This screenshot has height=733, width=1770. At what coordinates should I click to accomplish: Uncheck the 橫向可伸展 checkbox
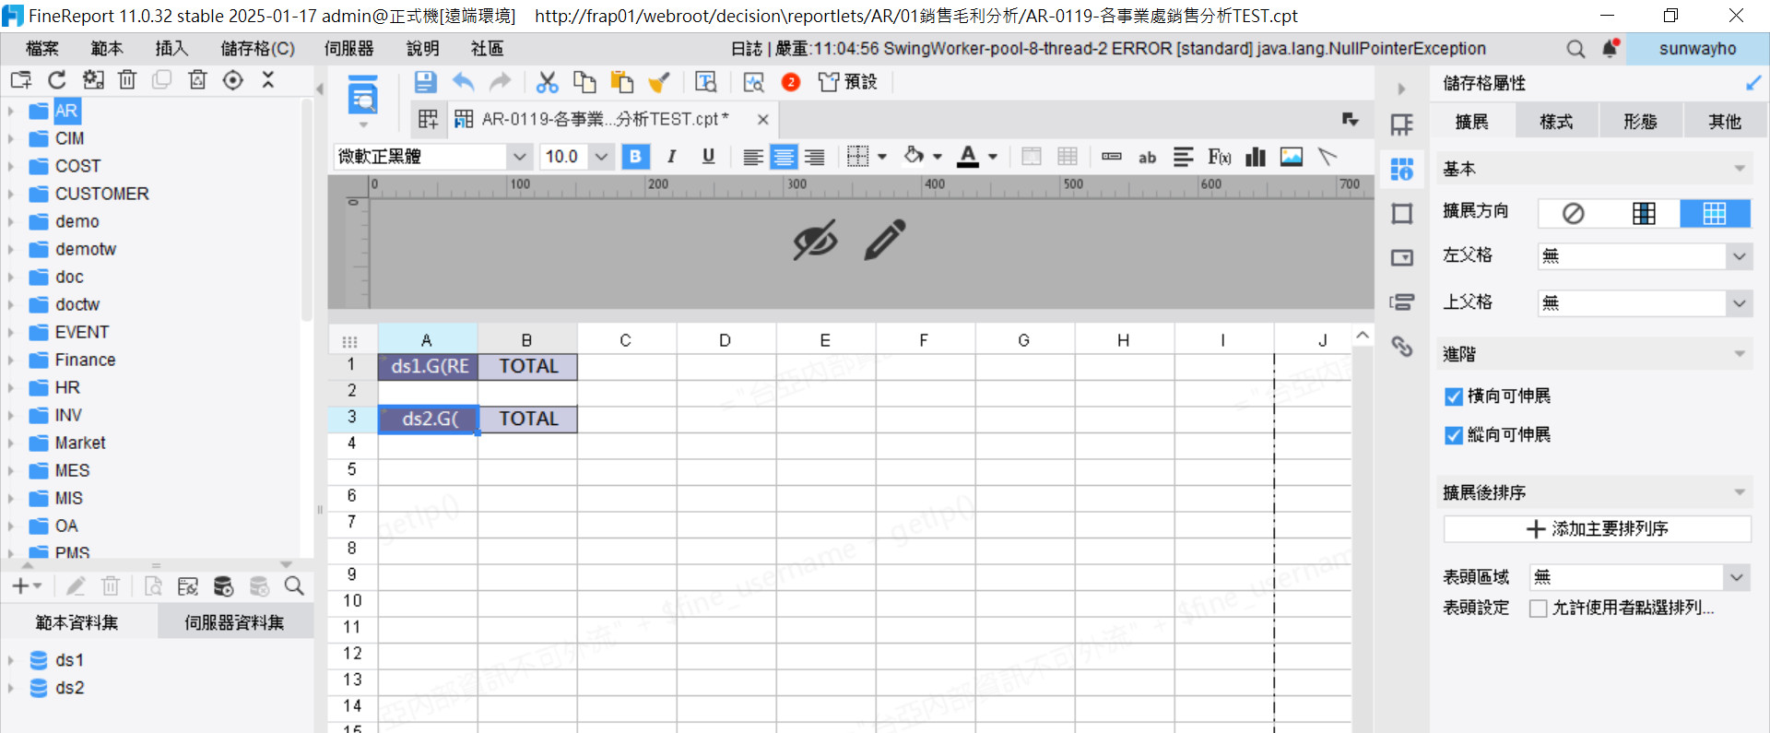(1454, 396)
